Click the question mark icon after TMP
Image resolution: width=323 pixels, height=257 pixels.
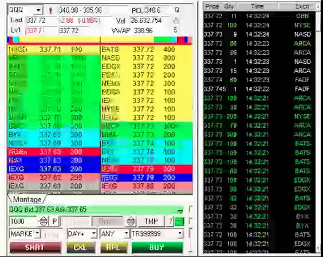pyautogui.click(x=170, y=221)
